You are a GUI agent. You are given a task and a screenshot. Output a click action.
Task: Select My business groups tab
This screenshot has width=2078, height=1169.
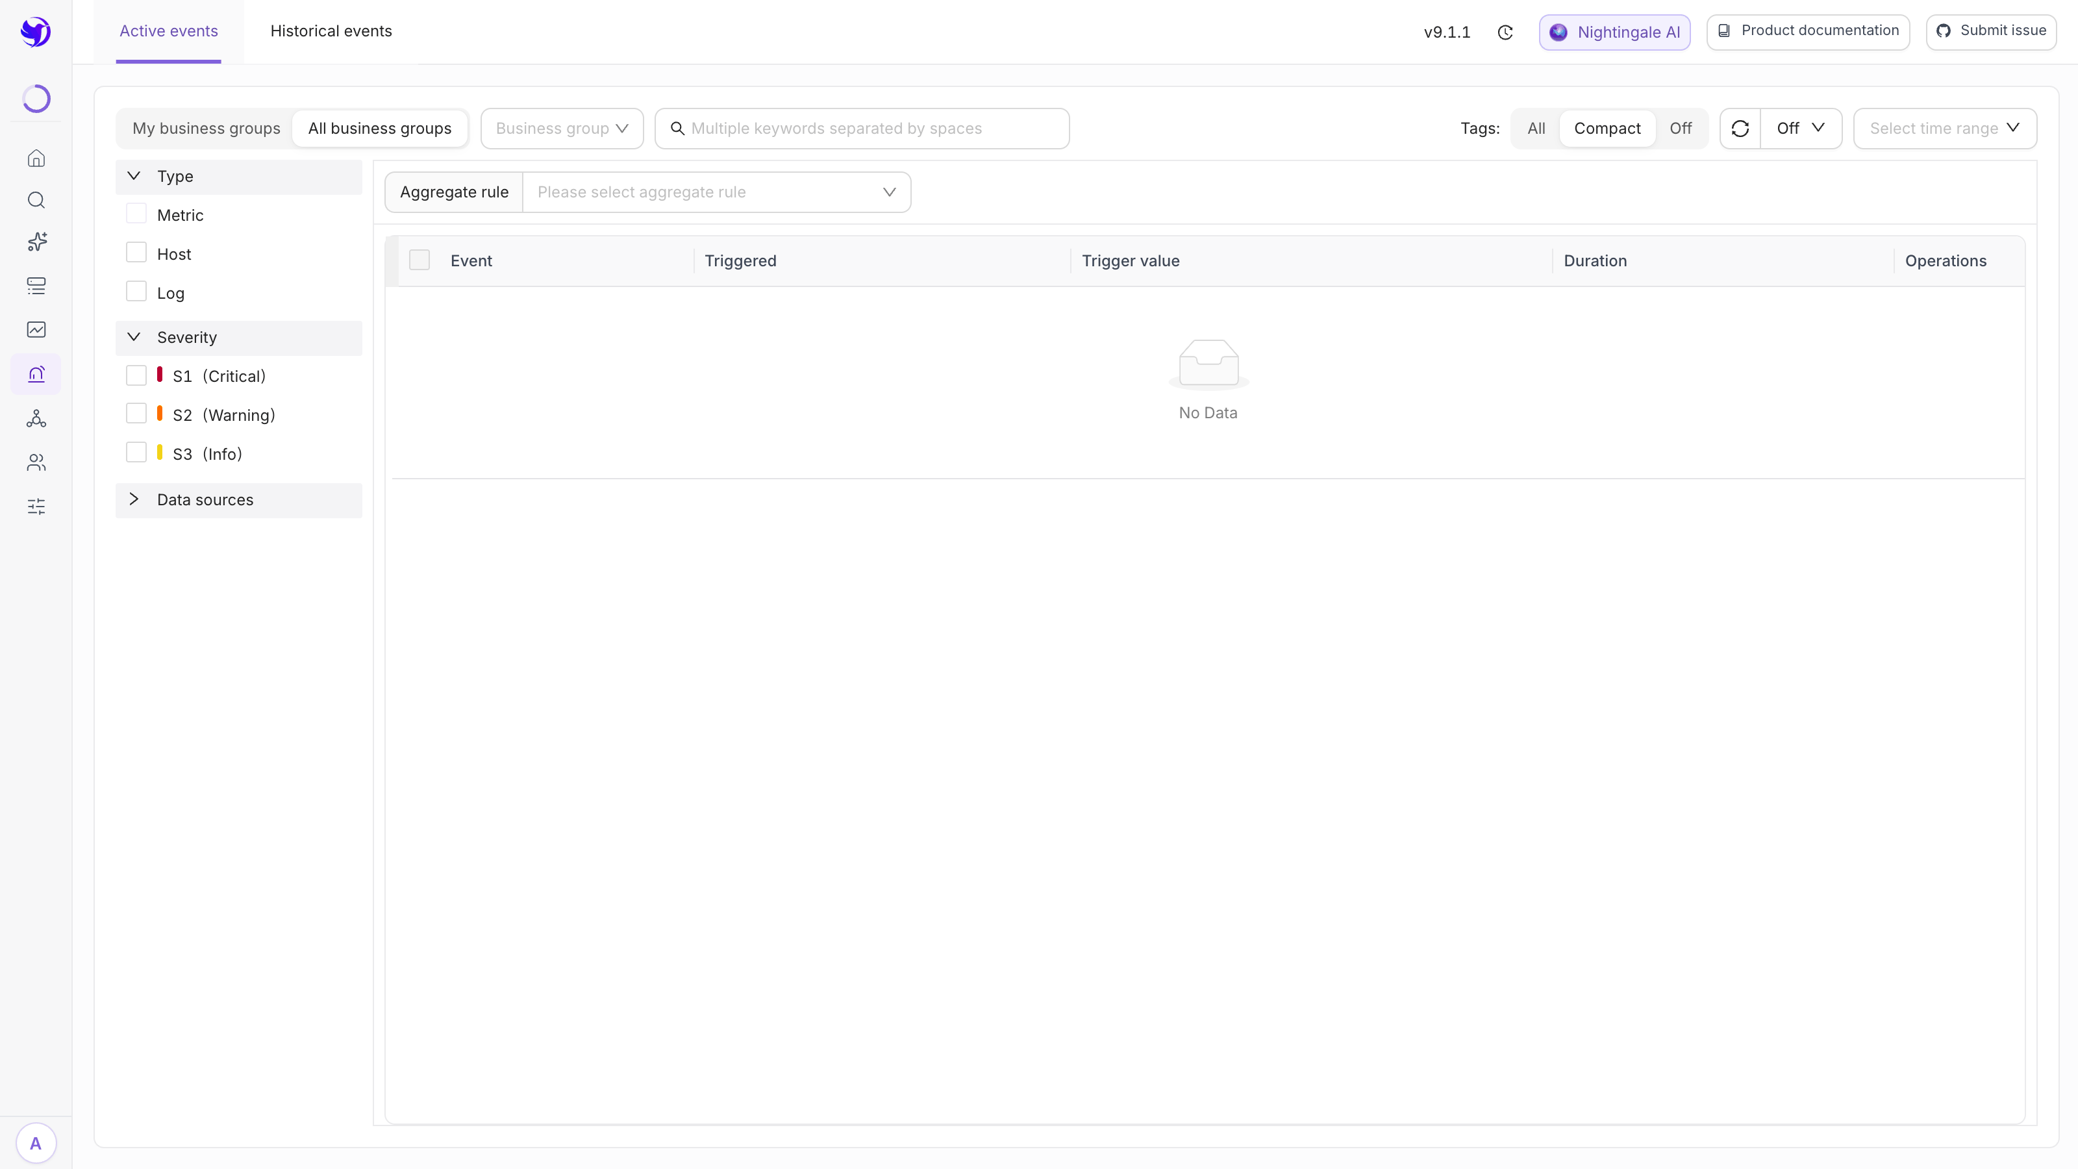point(207,129)
